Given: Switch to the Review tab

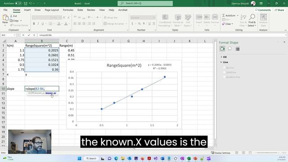Looking at the screenshot, I should tap(91, 10).
